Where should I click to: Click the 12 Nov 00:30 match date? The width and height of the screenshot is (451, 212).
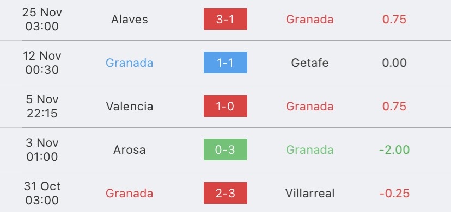[42, 63]
